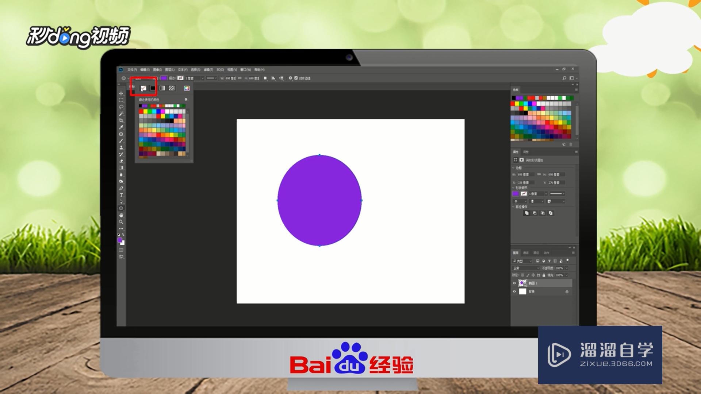
Task: Click Combine Shapes in the Properties path operations
Action: tap(526, 213)
